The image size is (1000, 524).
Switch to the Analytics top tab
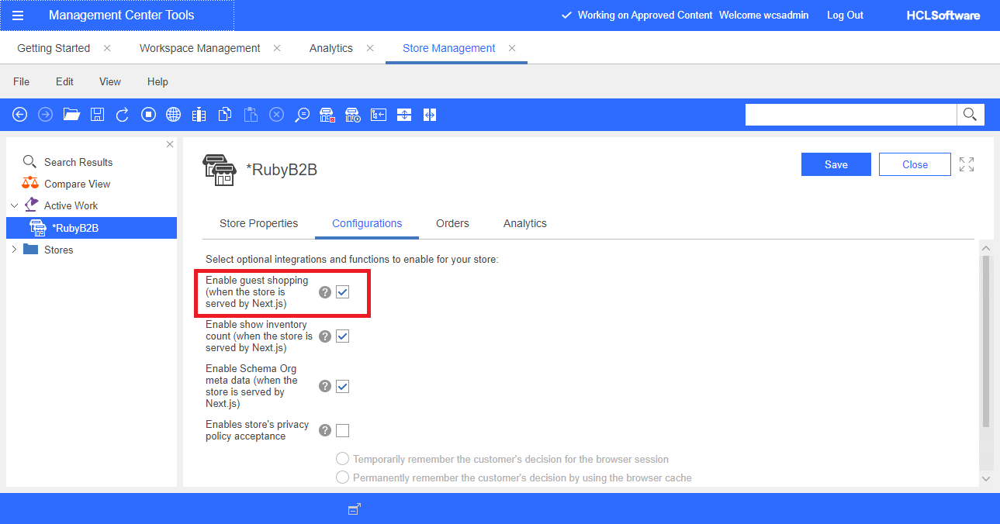pos(331,48)
